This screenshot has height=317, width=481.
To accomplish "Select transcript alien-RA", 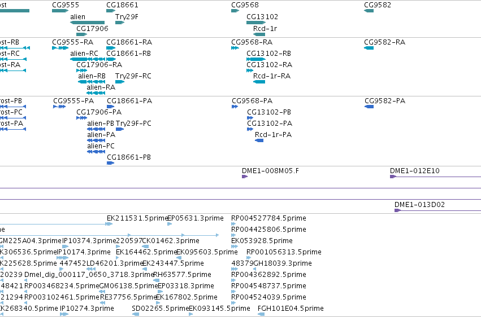I will (101, 87).
